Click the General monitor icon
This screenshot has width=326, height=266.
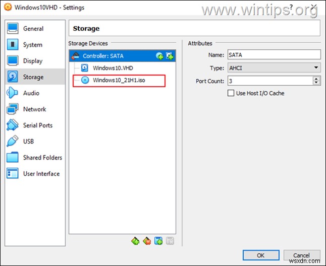[13, 28]
